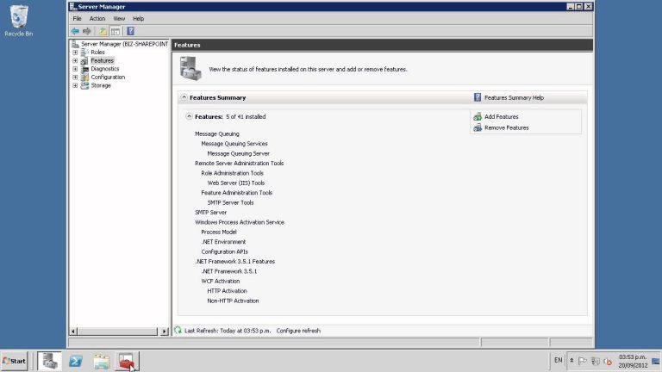This screenshot has height=372, width=662.
Task: Click the Features node icon in tree
Action: [84, 61]
